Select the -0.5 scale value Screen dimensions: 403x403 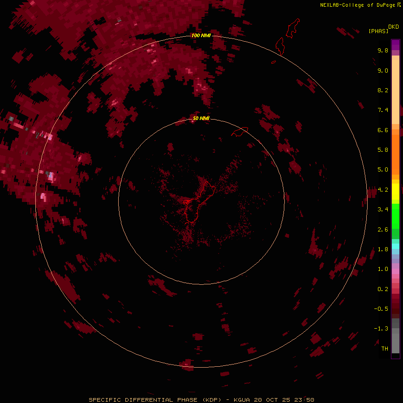381,309
